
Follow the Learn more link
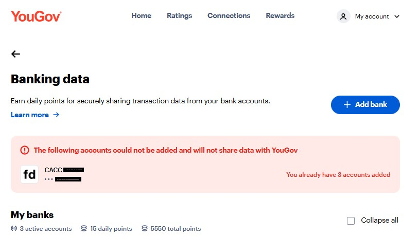(x=30, y=115)
